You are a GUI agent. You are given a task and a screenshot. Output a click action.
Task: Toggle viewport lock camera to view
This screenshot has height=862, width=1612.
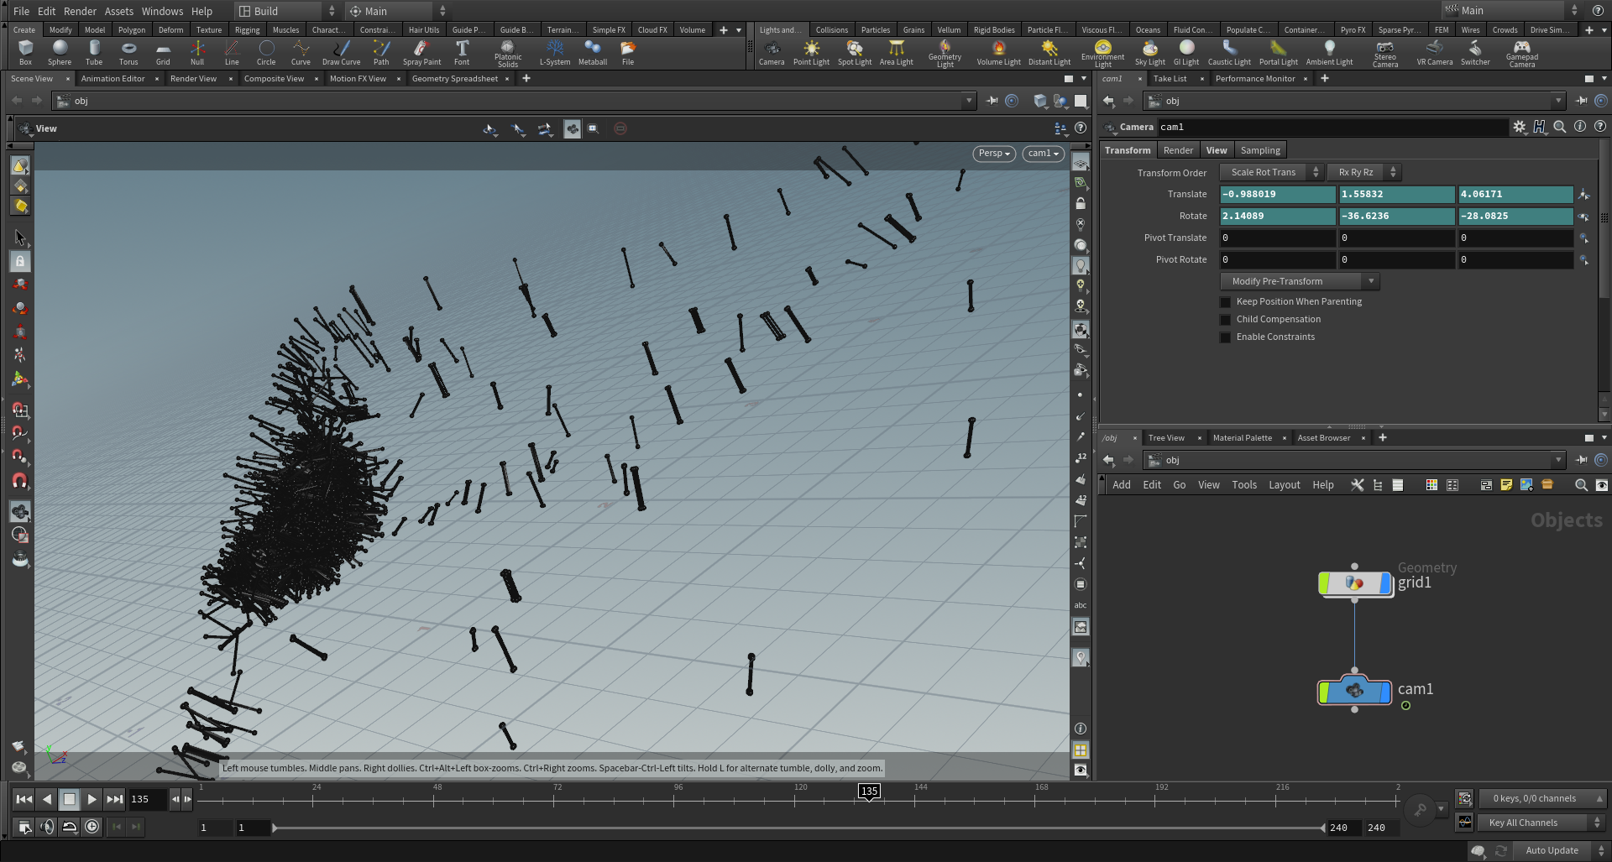pos(1081,203)
